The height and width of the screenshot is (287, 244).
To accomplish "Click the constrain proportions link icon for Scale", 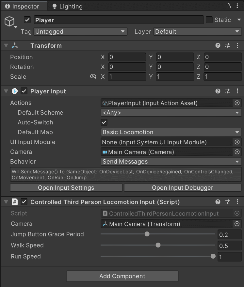I will point(93,76).
